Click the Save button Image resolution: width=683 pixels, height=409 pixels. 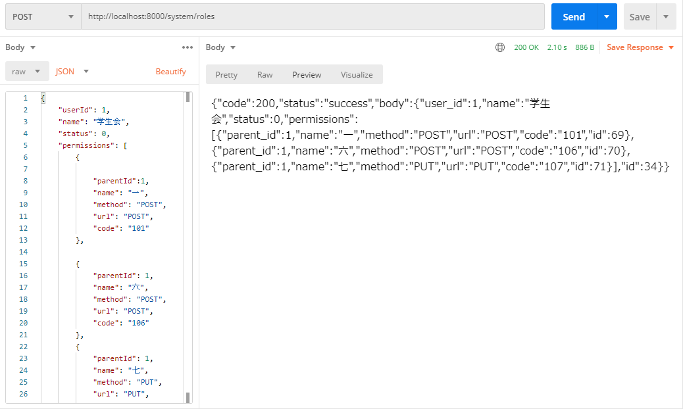(x=640, y=16)
